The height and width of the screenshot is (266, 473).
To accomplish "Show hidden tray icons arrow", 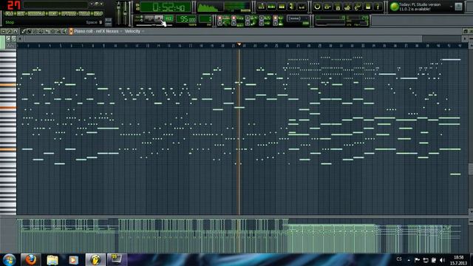I will [x=409, y=260].
